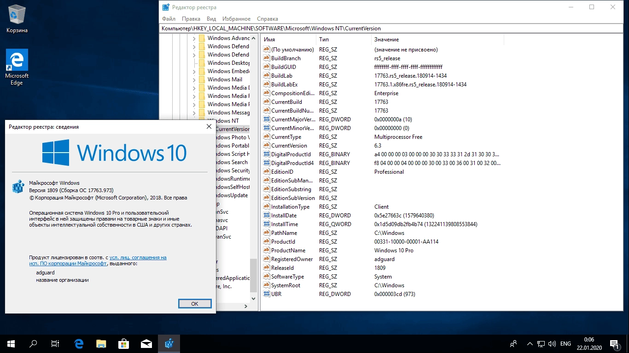
Task: Click the BuildBranch string value icon
Action: [266, 58]
